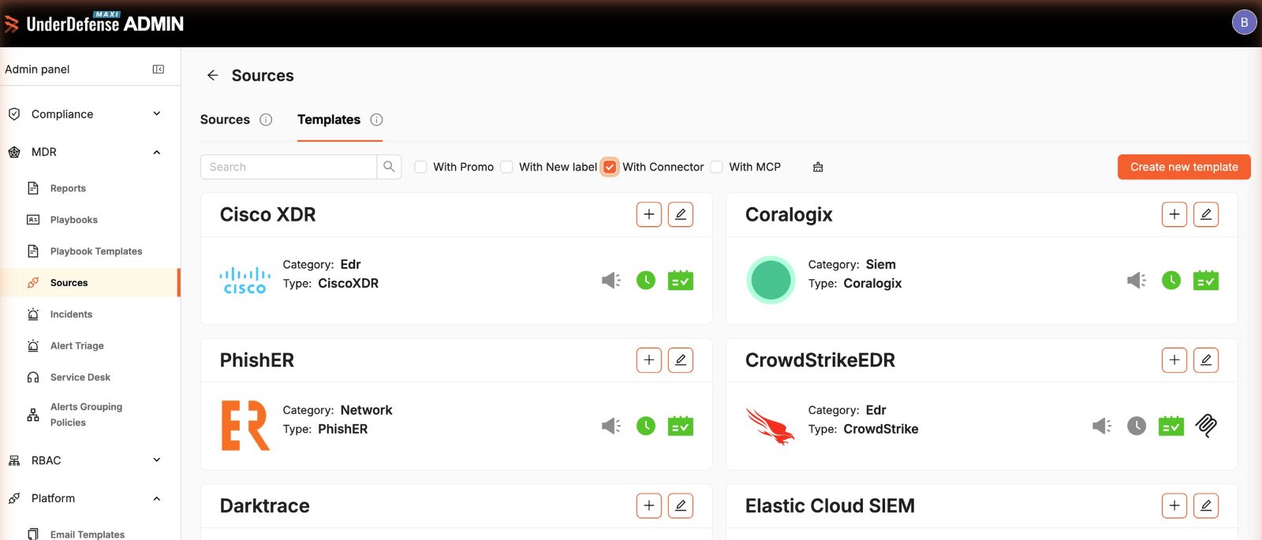Click the Cisco logo thumbnail
1262x540 pixels.
tap(245, 281)
